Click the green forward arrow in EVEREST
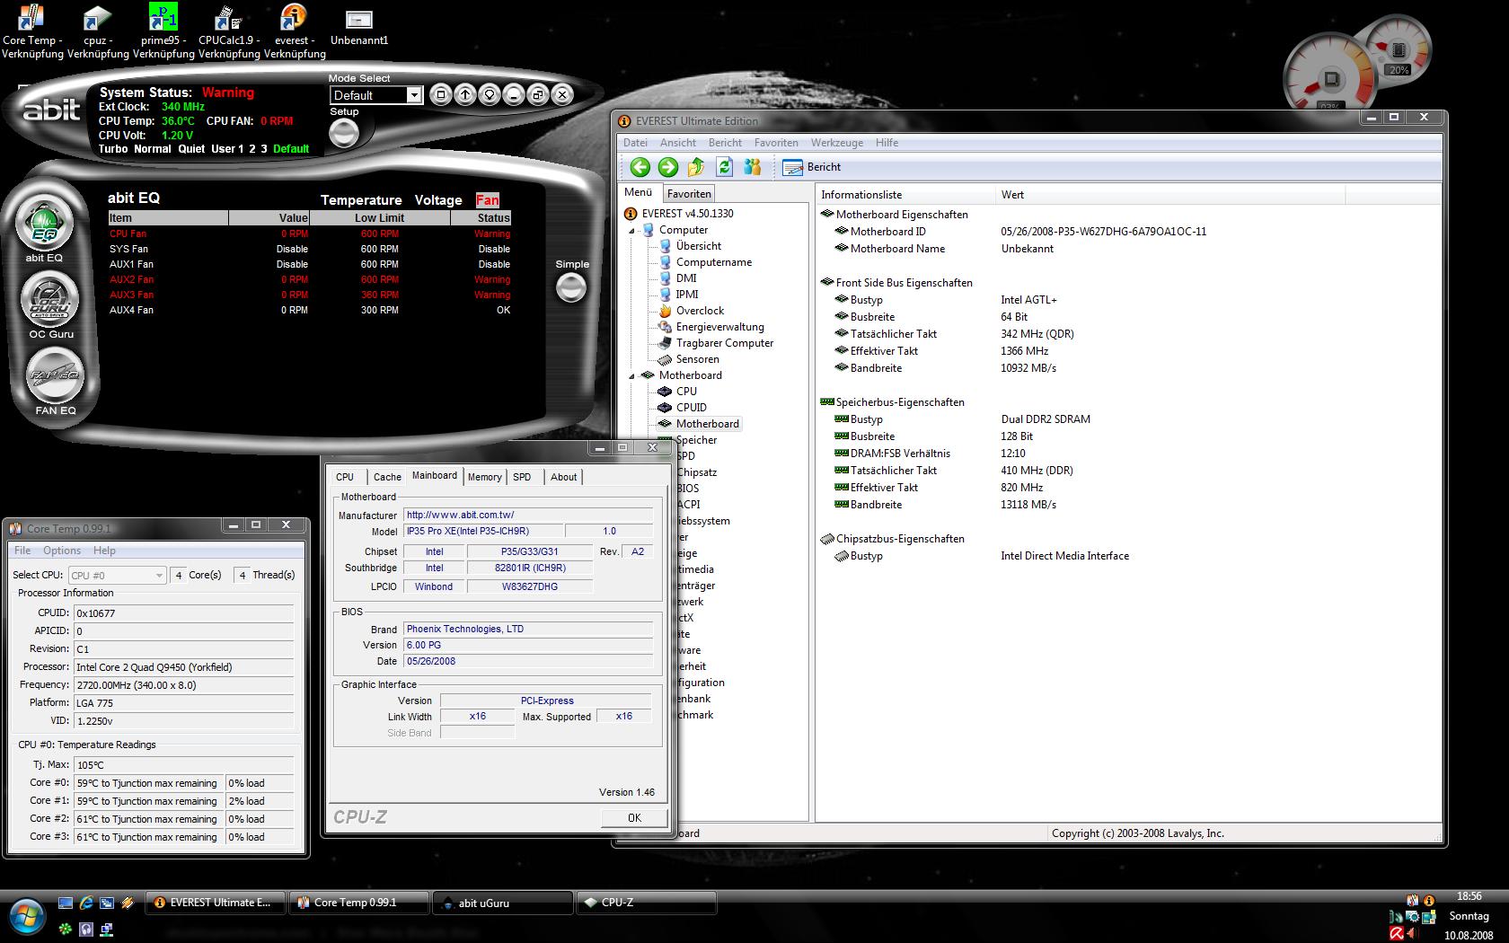The image size is (1509, 943). pyautogui.click(x=667, y=167)
